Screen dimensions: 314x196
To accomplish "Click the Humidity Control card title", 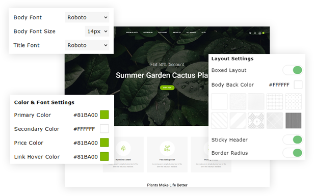I will click(123, 160).
